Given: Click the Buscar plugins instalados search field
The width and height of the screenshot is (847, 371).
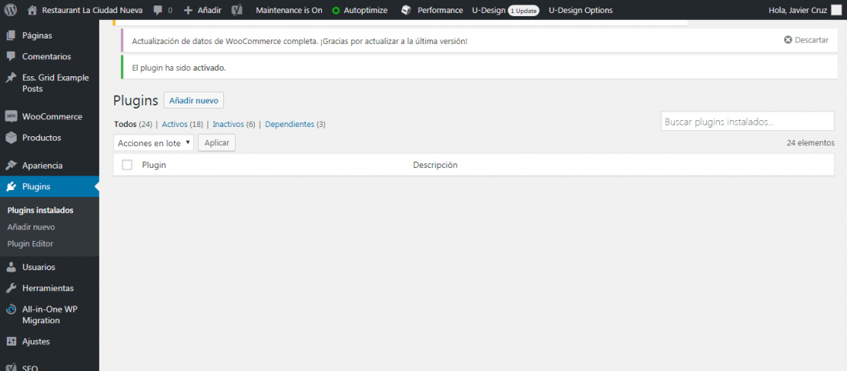Looking at the screenshot, I should click(748, 122).
